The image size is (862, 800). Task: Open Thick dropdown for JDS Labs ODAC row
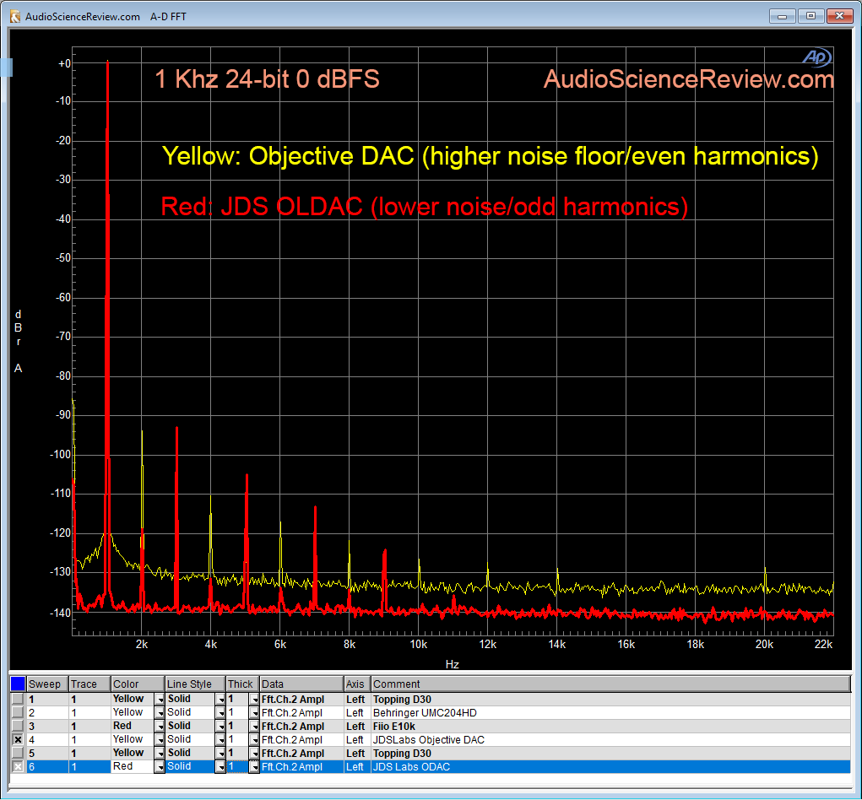coord(254,766)
